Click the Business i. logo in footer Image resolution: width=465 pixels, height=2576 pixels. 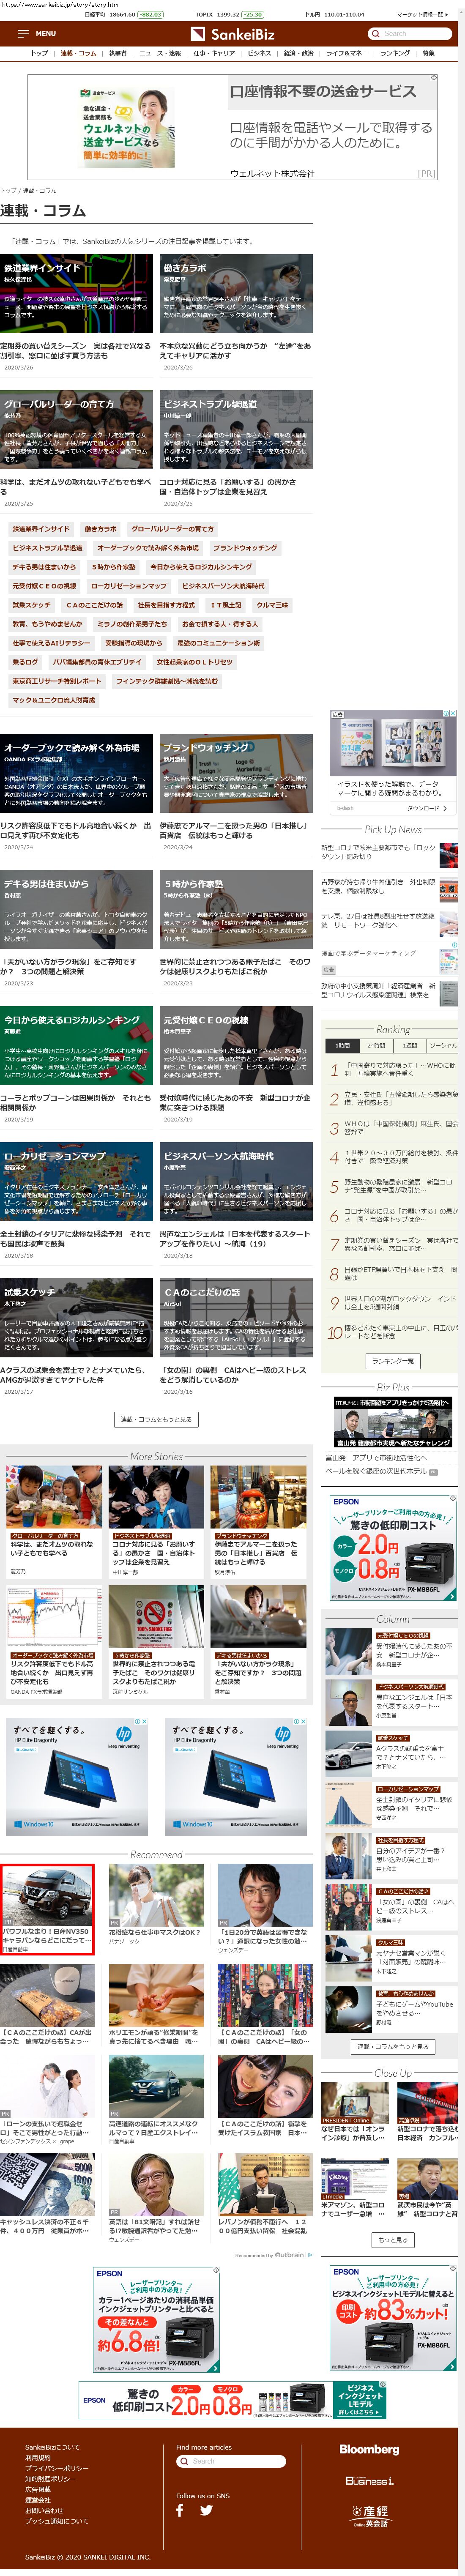pos(369,2480)
